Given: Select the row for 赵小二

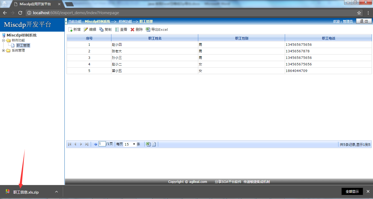Looking at the screenshot, I should [x=219, y=64].
